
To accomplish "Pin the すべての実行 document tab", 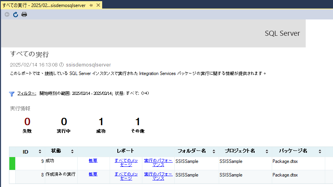I will tap(91, 5).
